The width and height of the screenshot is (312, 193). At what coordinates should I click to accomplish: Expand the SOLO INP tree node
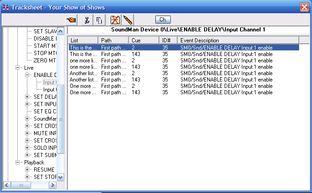coord(27,147)
